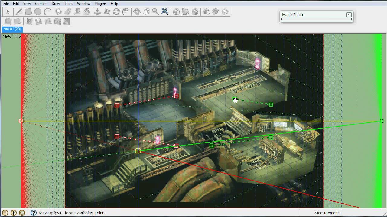Click the Measurements input box
This screenshot has width=387, height=217.
tap(363, 213)
